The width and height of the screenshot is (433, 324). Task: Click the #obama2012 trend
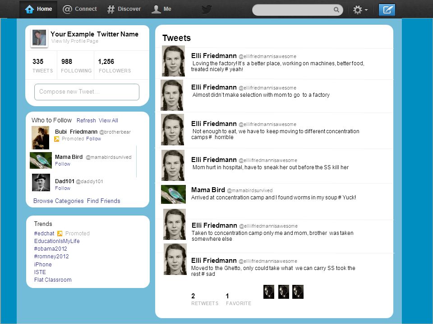(51, 249)
